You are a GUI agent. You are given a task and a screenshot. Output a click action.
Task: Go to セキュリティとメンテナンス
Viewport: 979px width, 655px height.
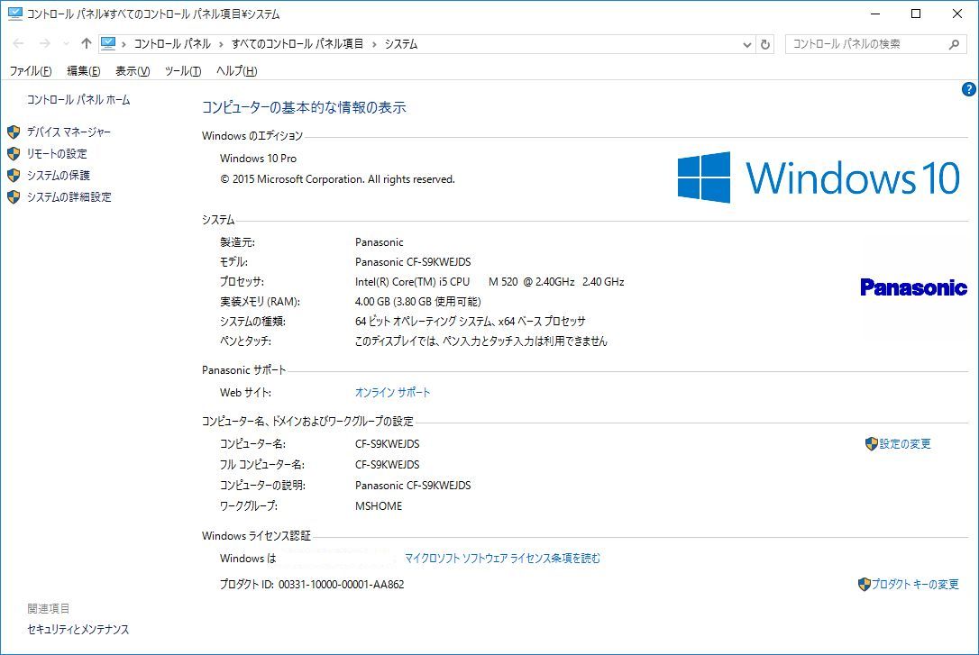pyautogui.click(x=78, y=629)
